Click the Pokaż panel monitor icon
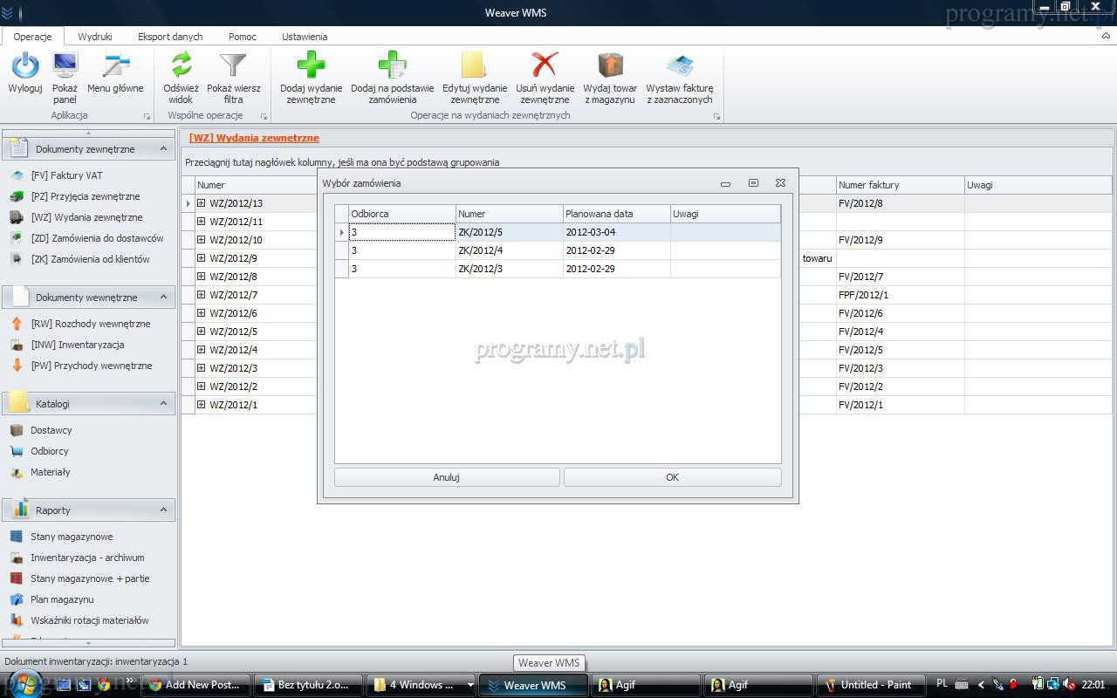Viewport: 1117px width, 698px height. point(65,66)
